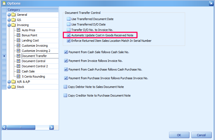215x140 pixels.
Task: Click the Customize Invoicing page icon
Action: pos(19,46)
